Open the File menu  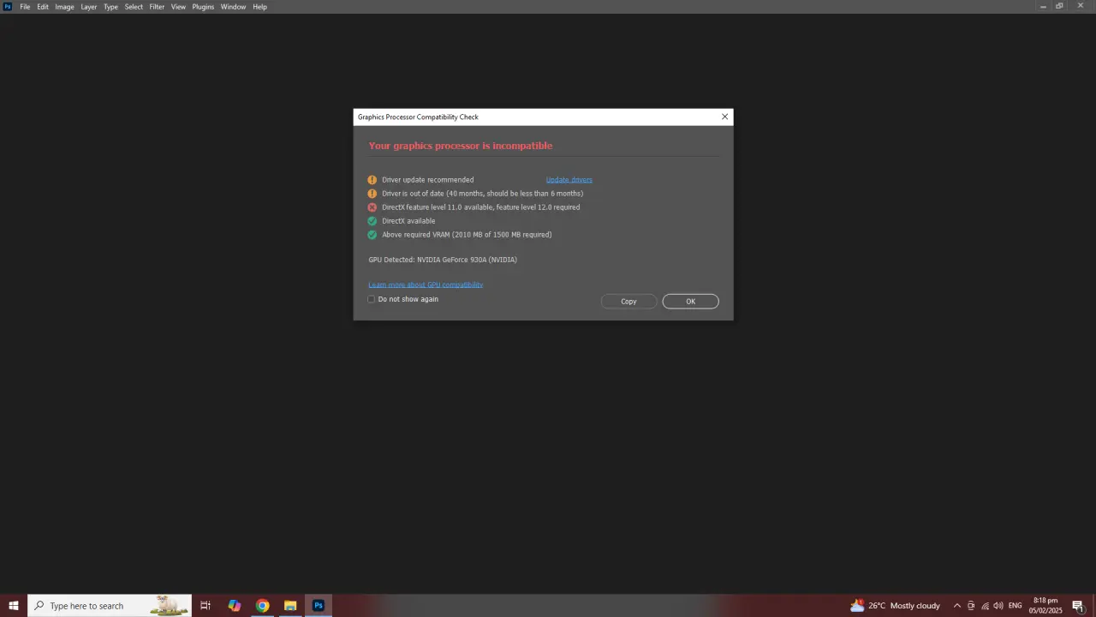click(25, 7)
